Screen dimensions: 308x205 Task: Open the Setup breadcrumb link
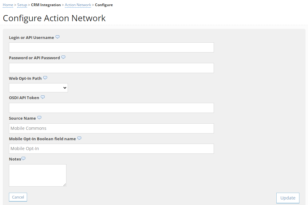(x=22, y=5)
